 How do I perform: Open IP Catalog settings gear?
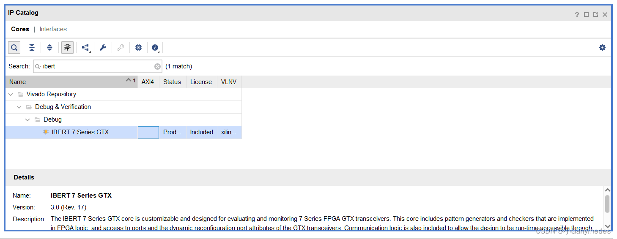(602, 47)
